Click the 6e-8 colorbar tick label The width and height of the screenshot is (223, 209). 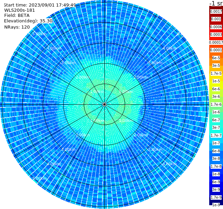[216, 151]
